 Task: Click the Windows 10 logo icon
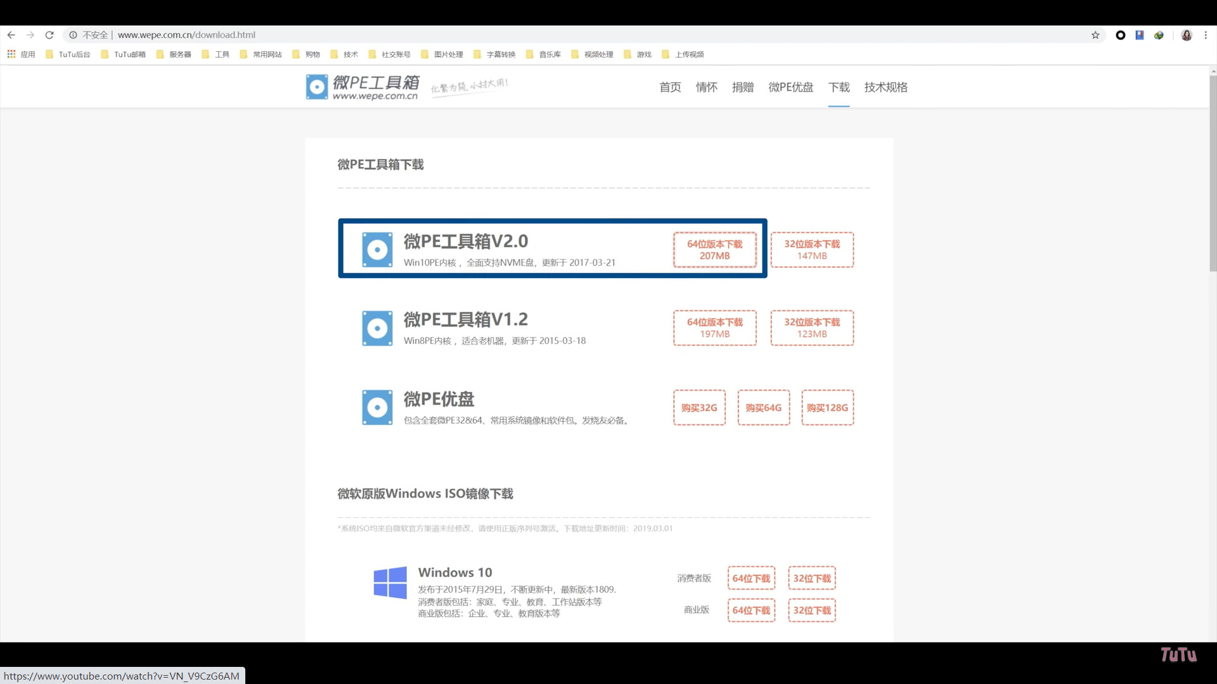[390, 583]
